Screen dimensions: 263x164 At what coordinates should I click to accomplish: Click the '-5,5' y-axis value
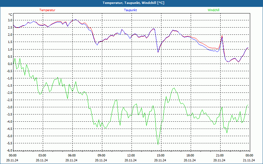point(10,143)
